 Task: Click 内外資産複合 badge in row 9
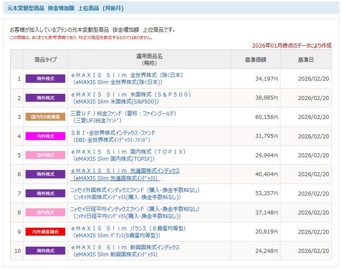pos(45,232)
